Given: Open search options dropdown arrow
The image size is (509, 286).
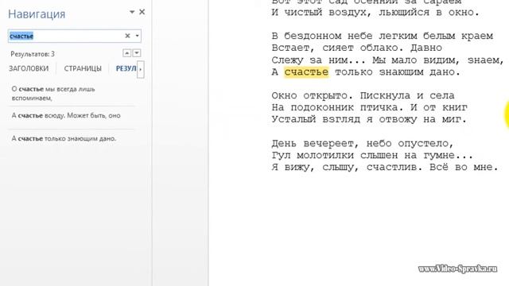Looking at the screenshot, I should pos(137,36).
